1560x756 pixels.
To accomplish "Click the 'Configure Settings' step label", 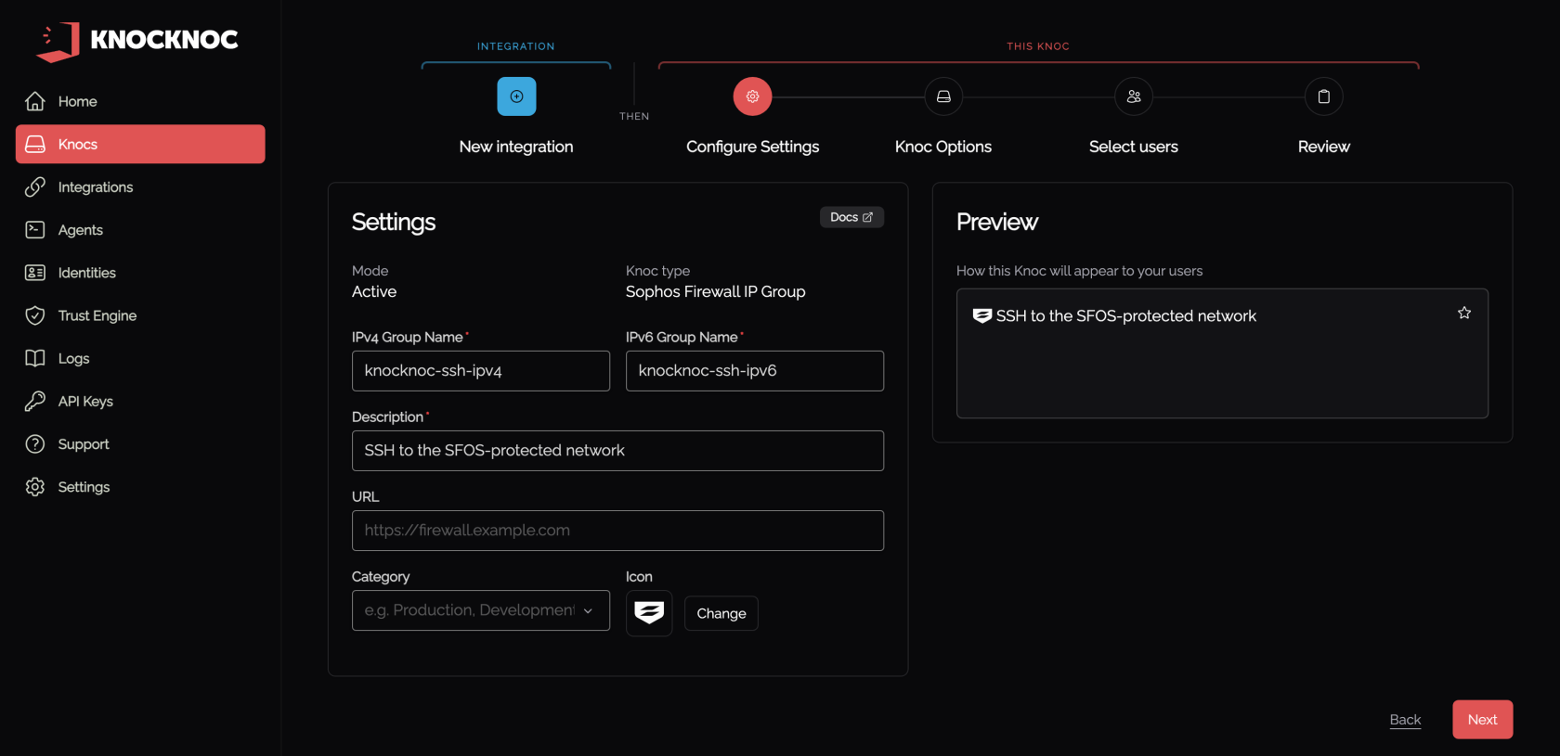I will [x=753, y=147].
